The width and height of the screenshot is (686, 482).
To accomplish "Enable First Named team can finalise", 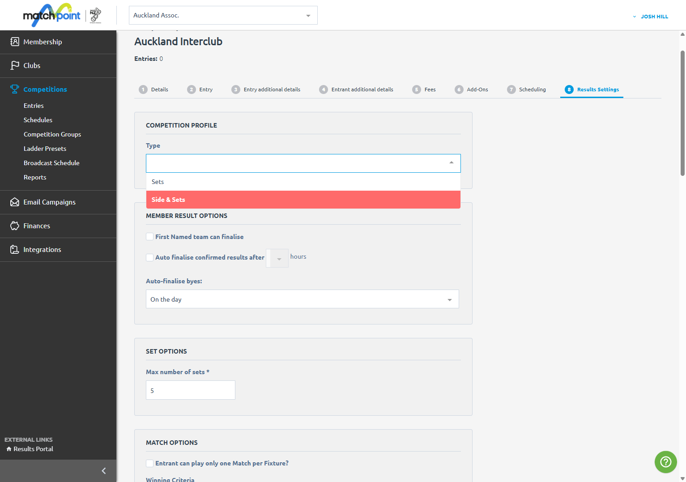I will [x=150, y=237].
